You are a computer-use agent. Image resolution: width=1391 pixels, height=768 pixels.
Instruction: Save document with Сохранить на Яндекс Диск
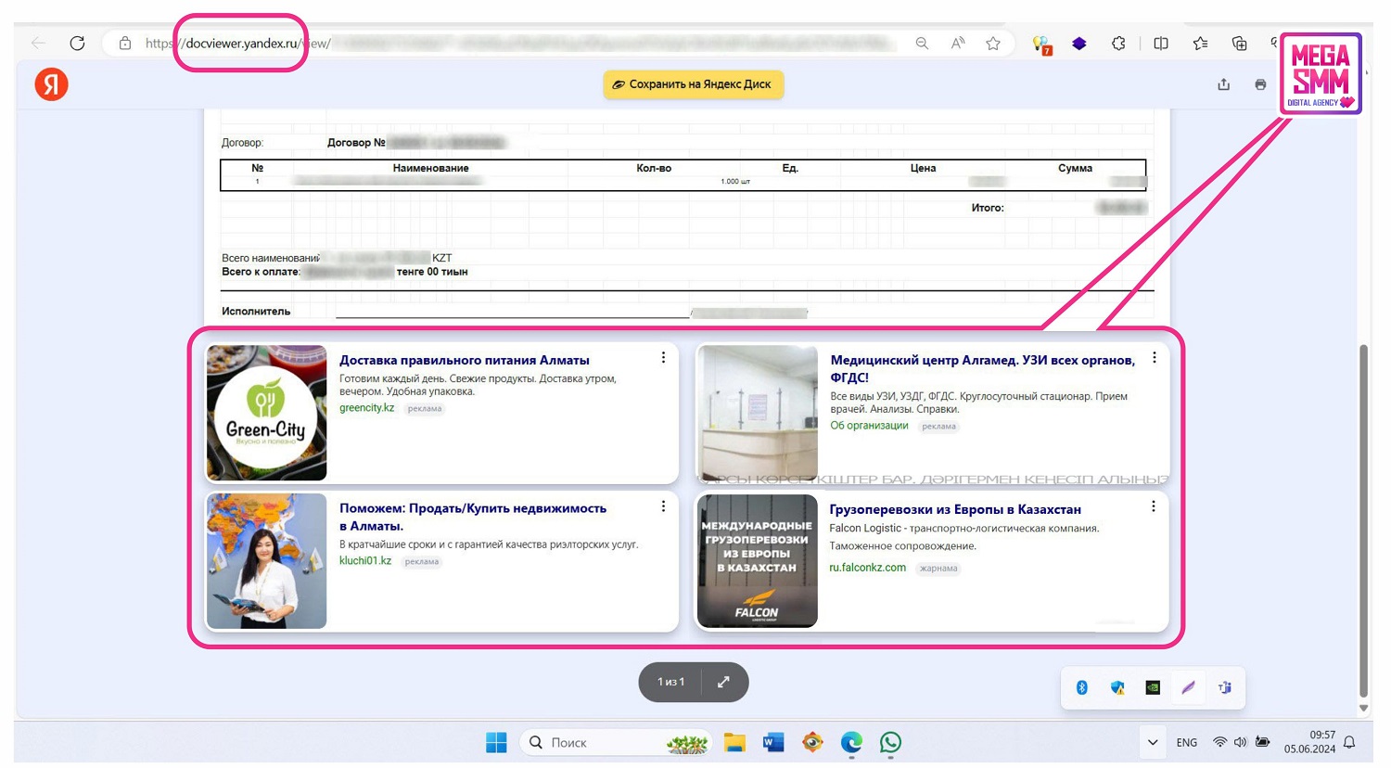pos(694,84)
